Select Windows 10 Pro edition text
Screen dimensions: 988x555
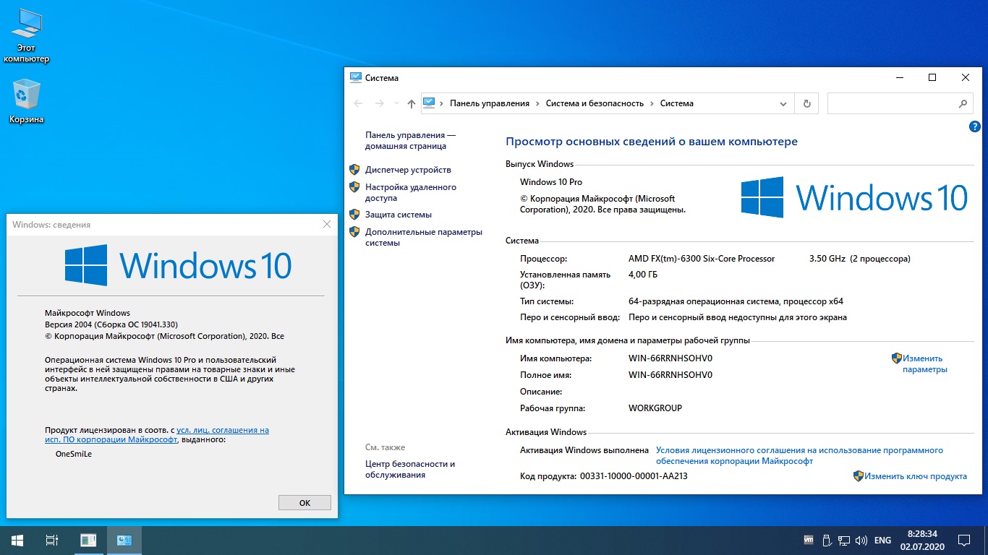tap(551, 182)
